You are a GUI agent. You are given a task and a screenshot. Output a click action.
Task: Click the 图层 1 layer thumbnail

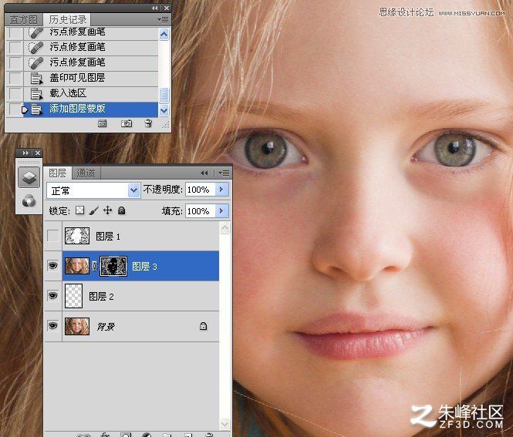tap(77, 236)
